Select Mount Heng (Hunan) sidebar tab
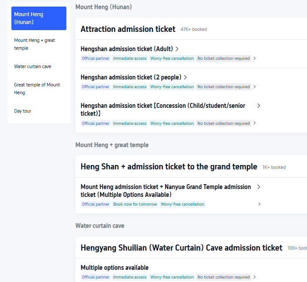The height and width of the screenshot is (282, 307). tap(39, 18)
